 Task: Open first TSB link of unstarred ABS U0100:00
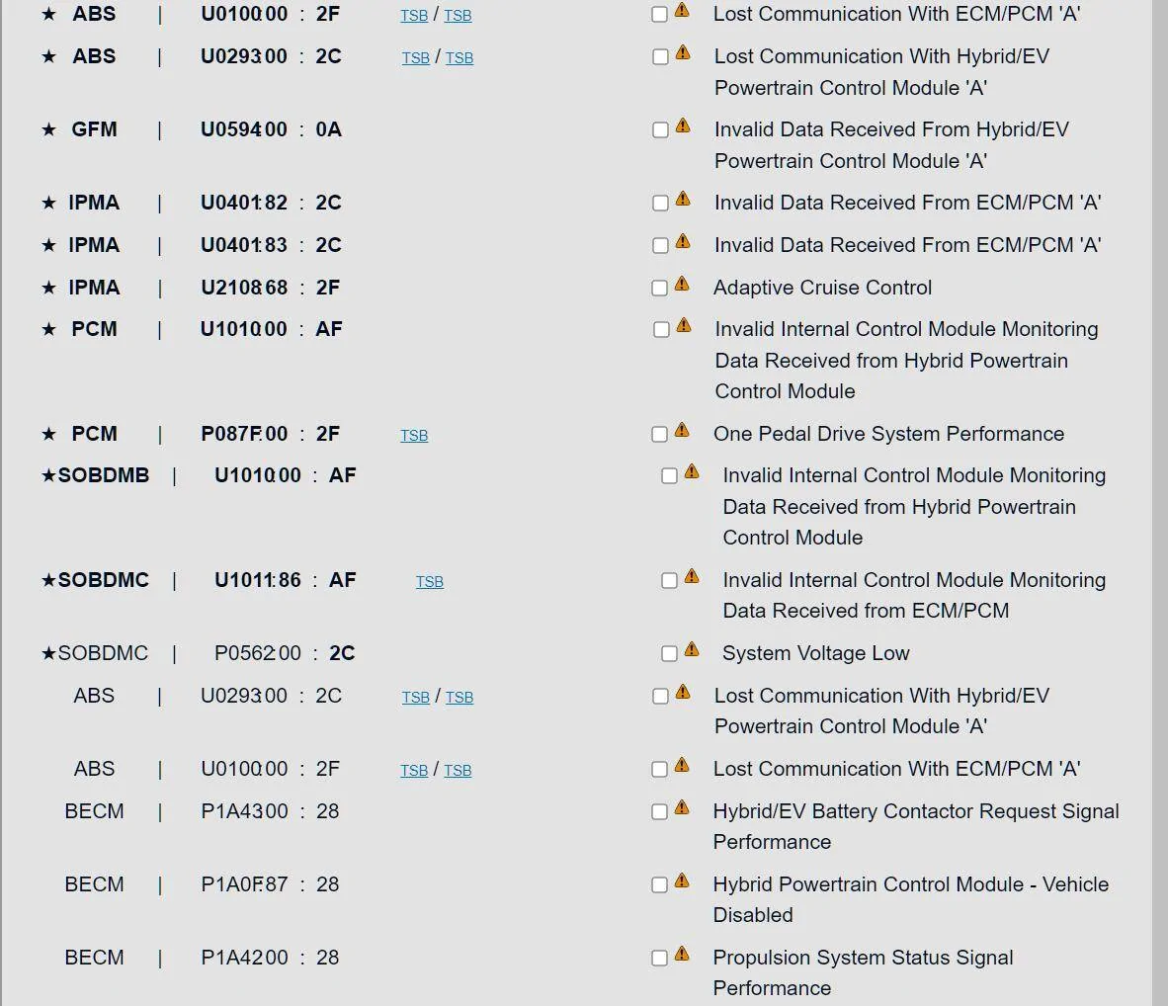coord(414,771)
